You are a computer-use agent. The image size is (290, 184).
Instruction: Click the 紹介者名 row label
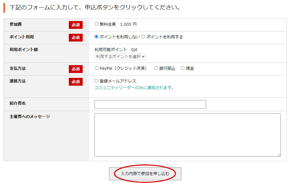pos(18,103)
